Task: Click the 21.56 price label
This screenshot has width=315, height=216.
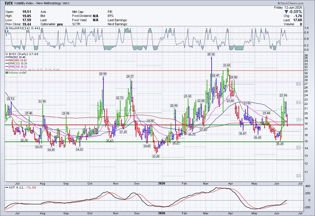Action: [247, 103]
